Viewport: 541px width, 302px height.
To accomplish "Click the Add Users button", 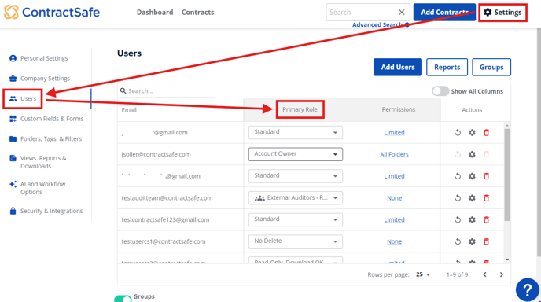I will click(x=397, y=68).
